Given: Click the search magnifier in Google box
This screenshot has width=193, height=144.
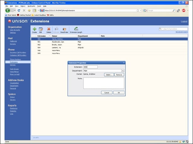Looking at the screenshot, I should click(x=174, y=10).
